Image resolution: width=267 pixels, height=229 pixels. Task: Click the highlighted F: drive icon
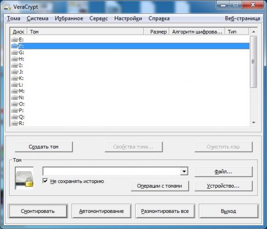[x=15, y=46]
